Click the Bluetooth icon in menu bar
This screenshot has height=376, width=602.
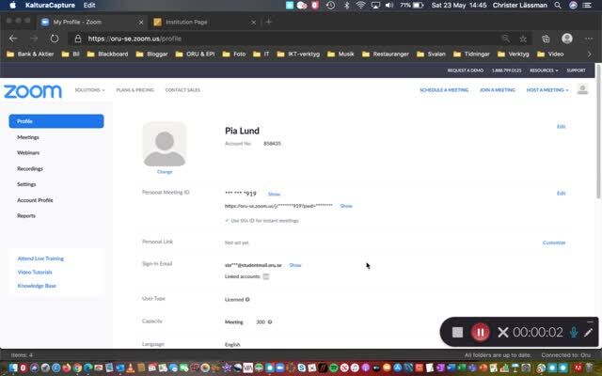click(x=346, y=5)
